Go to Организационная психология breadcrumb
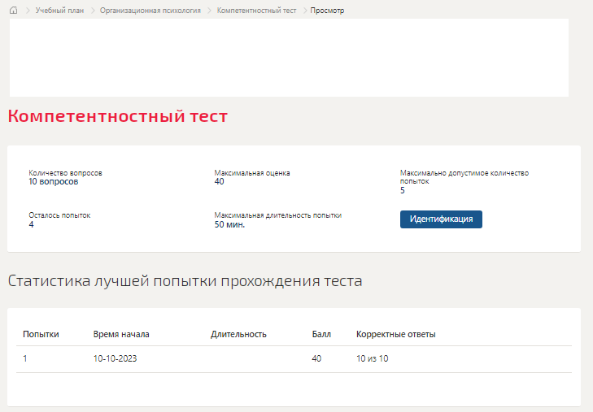Viewport: 593px width, 412px height. [x=150, y=11]
